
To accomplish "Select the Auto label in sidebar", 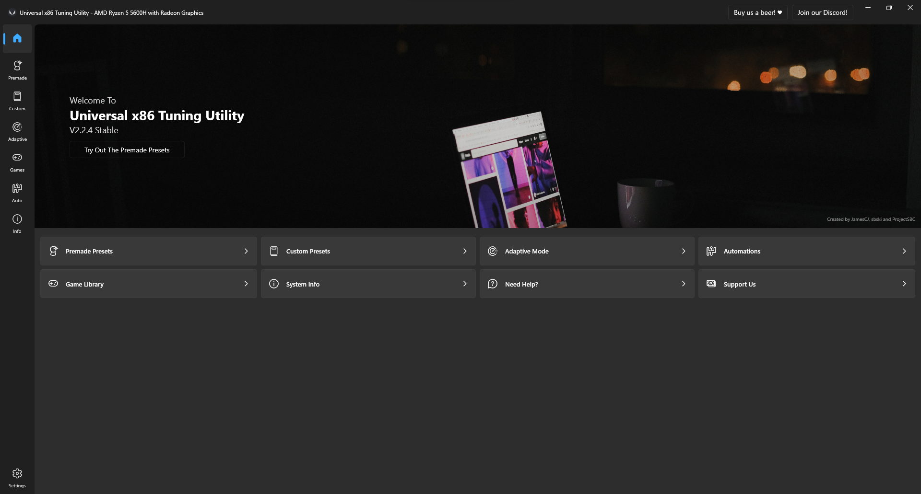I will click(x=17, y=201).
